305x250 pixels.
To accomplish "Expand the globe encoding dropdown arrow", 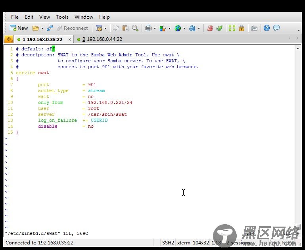I will 184,29.
